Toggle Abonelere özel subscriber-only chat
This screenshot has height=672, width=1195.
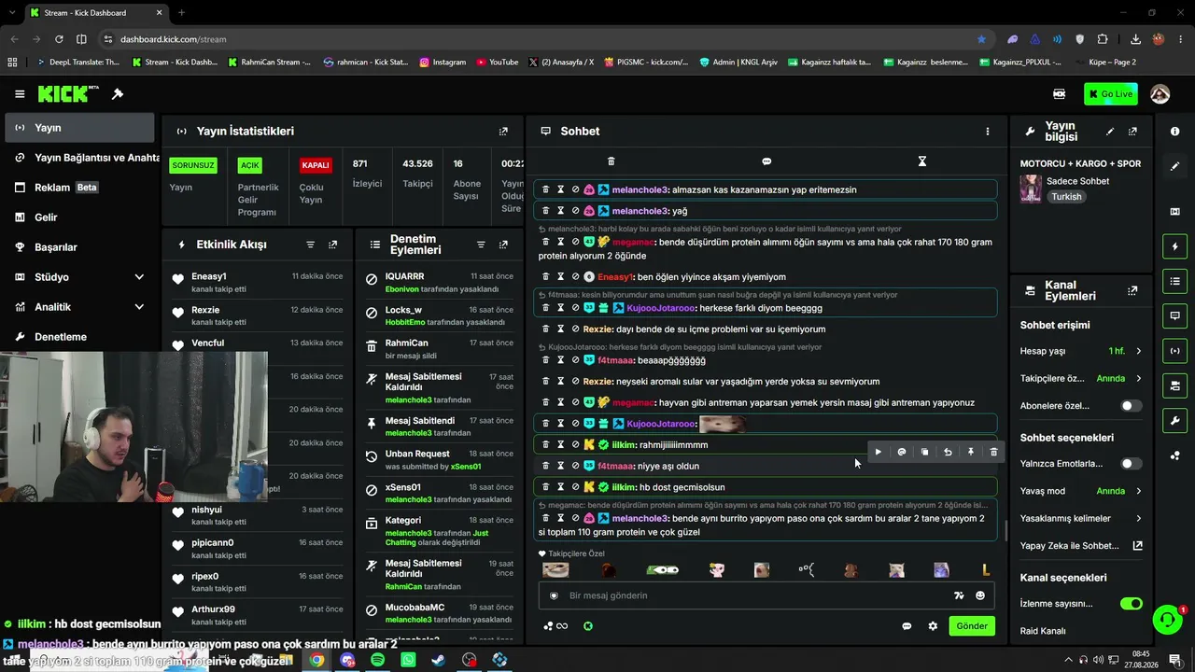coord(1131,406)
